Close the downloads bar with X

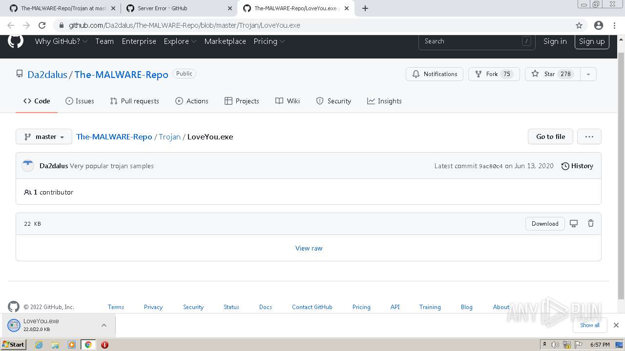tap(616, 325)
